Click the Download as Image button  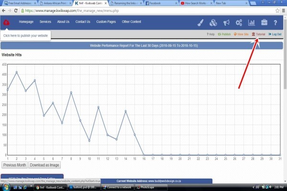coord(44,165)
